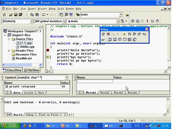The height and width of the screenshot is (129, 181).
Task: Open the File menu
Action: (9, 9)
